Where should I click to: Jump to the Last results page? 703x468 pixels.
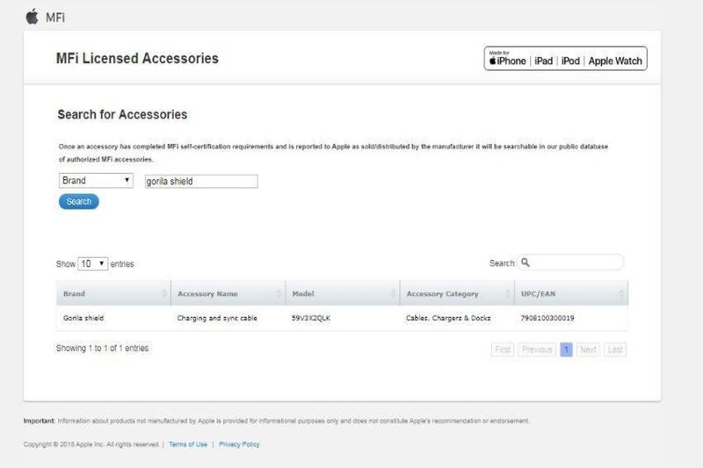pyautogui.click(x=615, y=349)
